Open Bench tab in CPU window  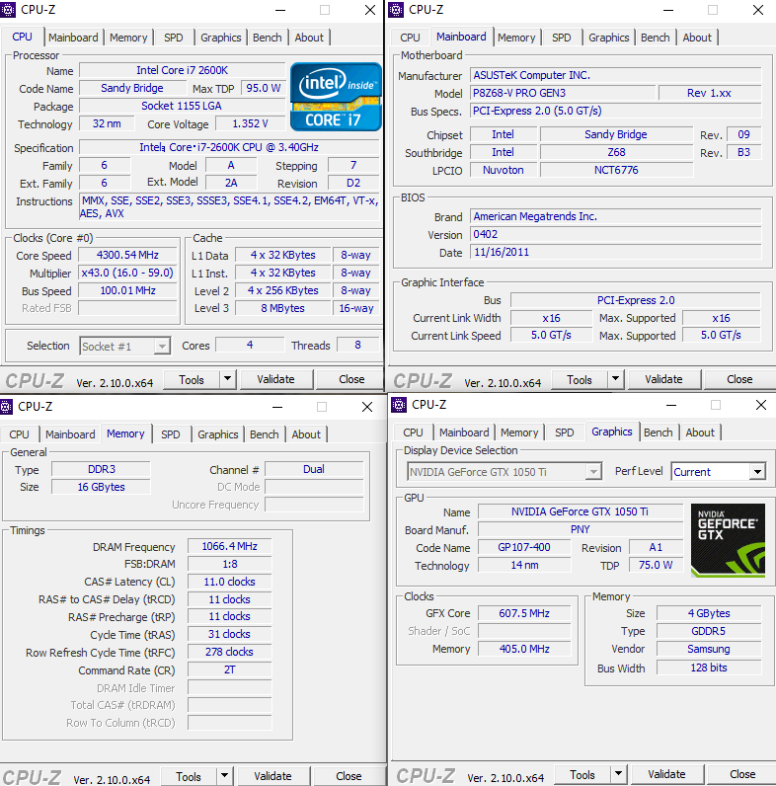point(268,38)
